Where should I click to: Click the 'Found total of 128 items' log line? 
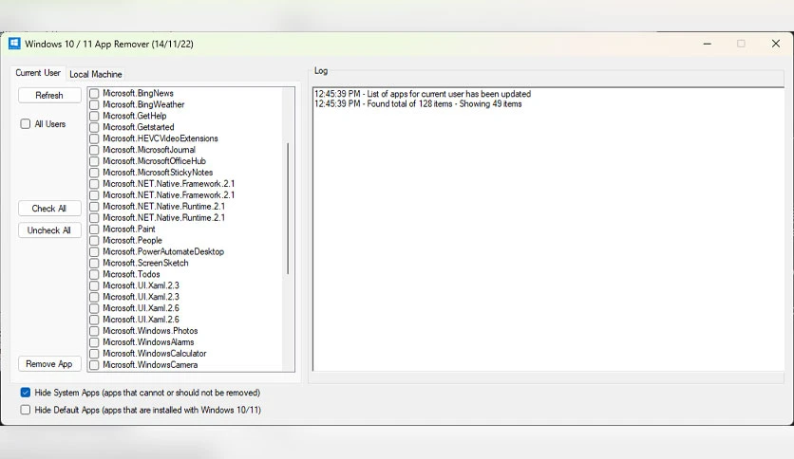418,104
